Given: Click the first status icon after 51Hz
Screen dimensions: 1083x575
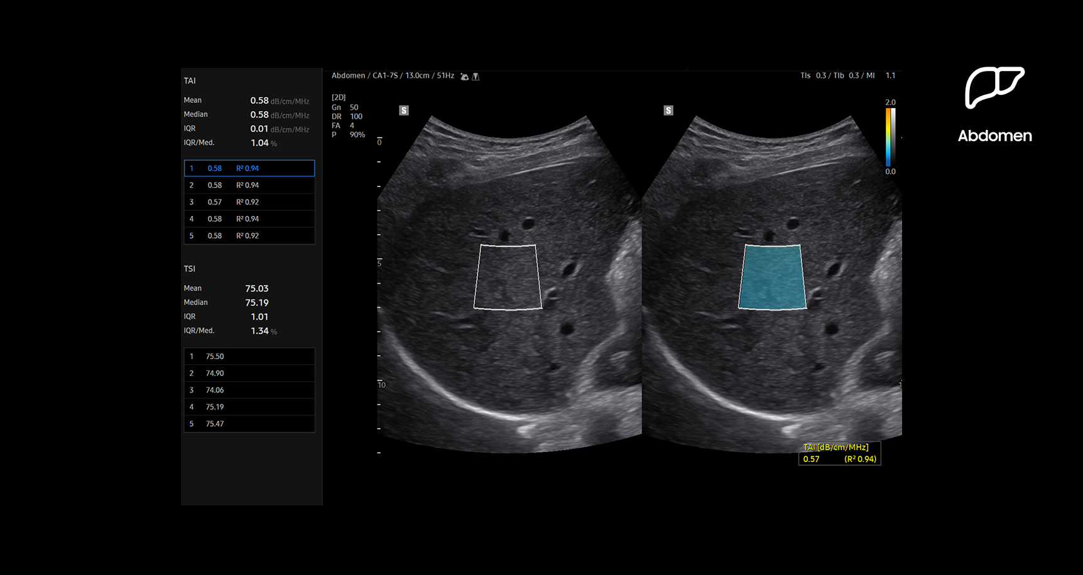Looking at the screenshot, I should tap(464, 77).
